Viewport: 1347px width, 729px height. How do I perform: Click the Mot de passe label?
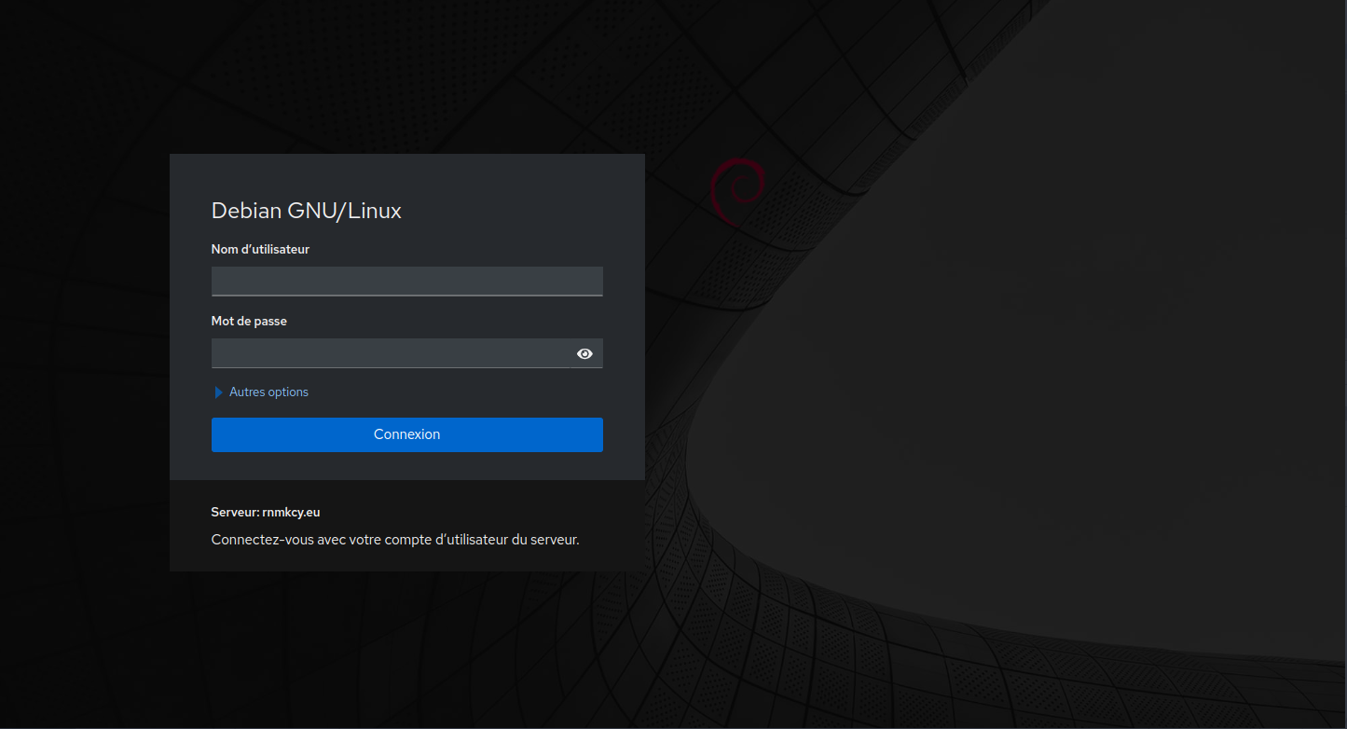click(x=249, y=321)
